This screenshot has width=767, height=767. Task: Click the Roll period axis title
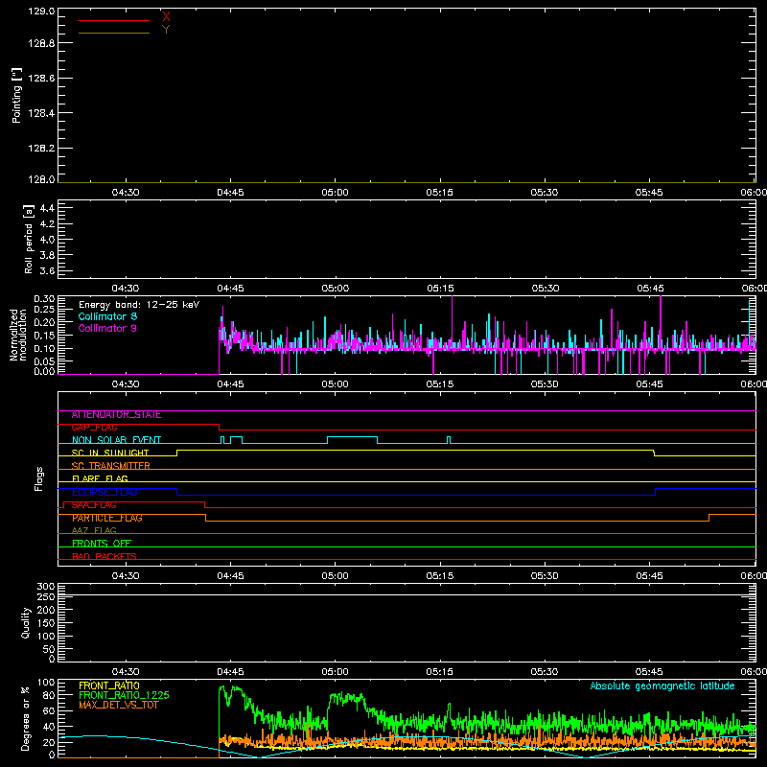click(29, 239)
